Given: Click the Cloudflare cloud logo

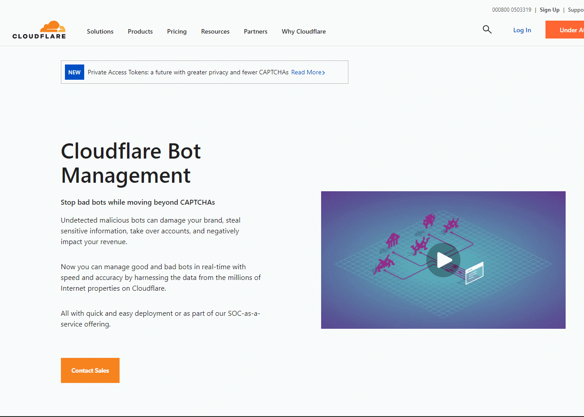Looking at the screenshot, I should 39,30.
